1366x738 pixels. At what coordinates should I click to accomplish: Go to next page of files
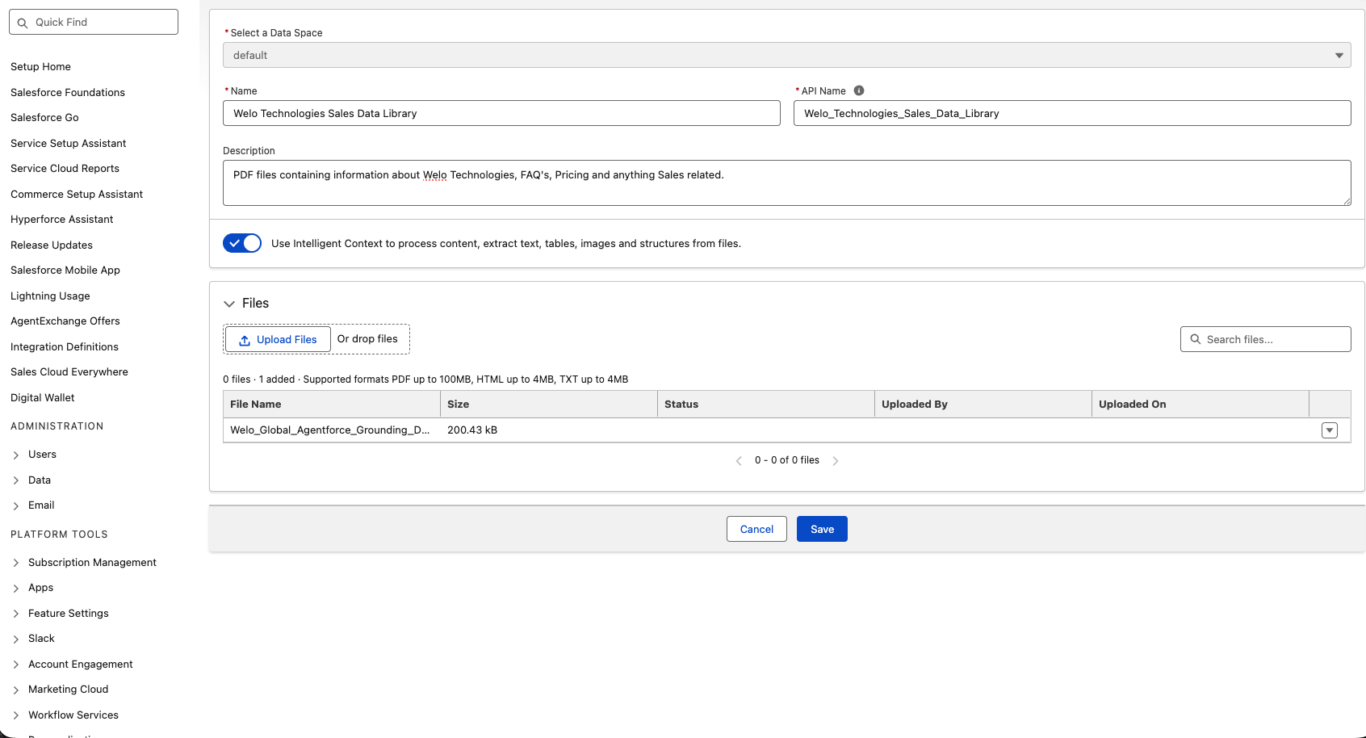coord(836,461)
